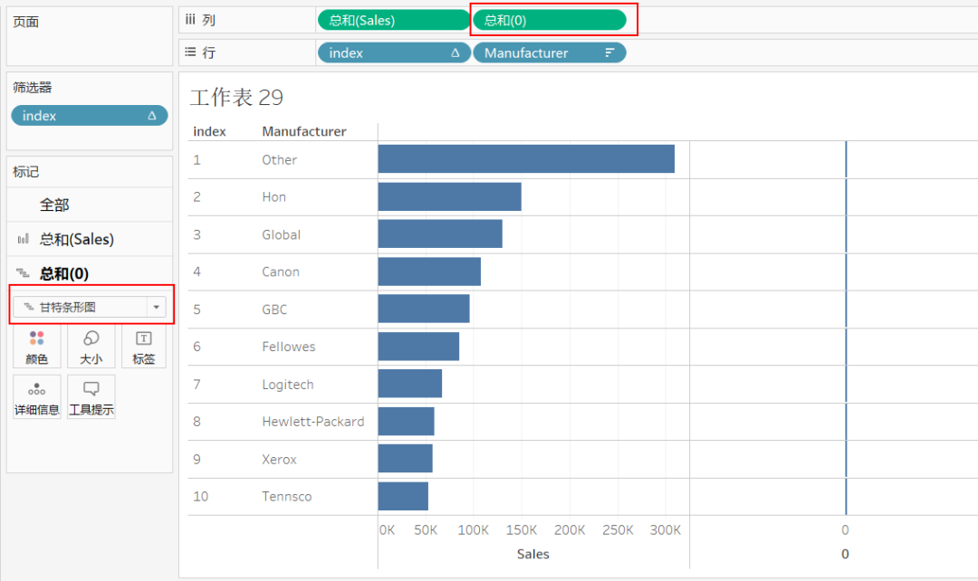Click the 总和(0) pill on columns shelf
The height and width of the screenshot is (581, 978).
click(x=549, y=20)
